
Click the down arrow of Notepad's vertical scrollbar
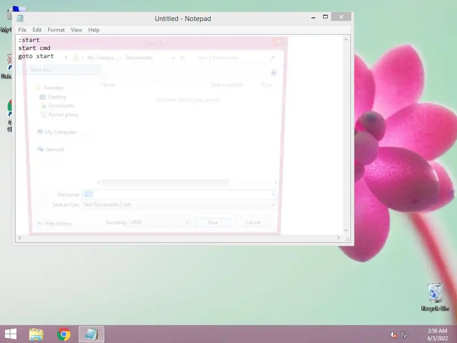346,230
